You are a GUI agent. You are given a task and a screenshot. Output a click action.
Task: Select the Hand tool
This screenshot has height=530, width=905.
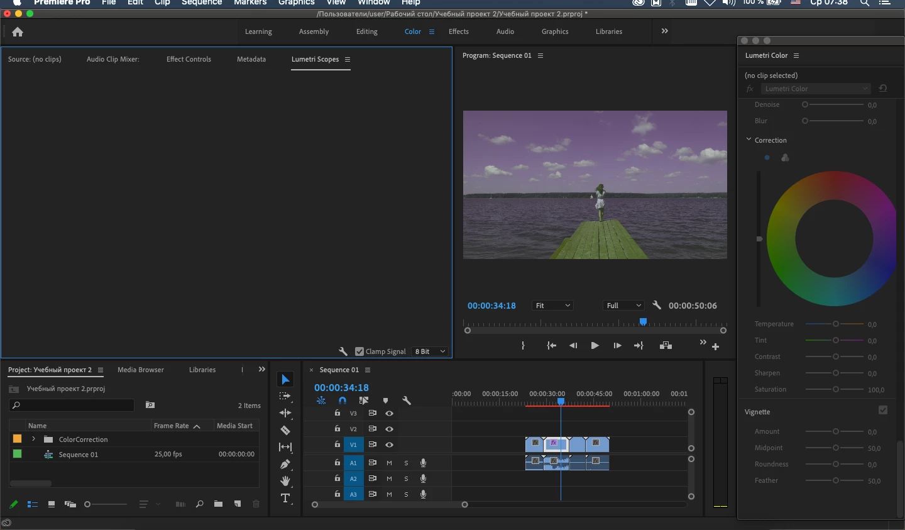pyautogui.click(x=285, y=481)
